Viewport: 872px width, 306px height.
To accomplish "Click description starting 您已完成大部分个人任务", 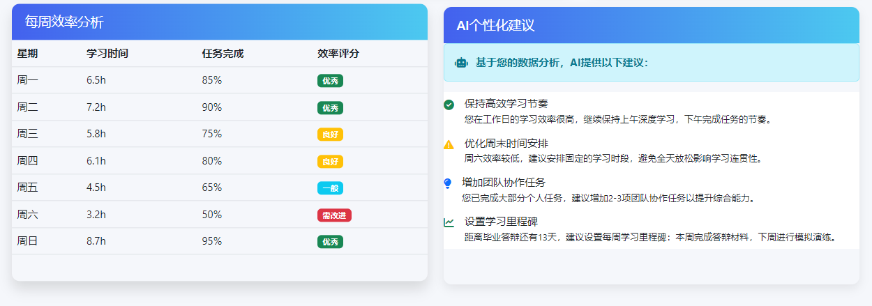I will click(610, 198).
